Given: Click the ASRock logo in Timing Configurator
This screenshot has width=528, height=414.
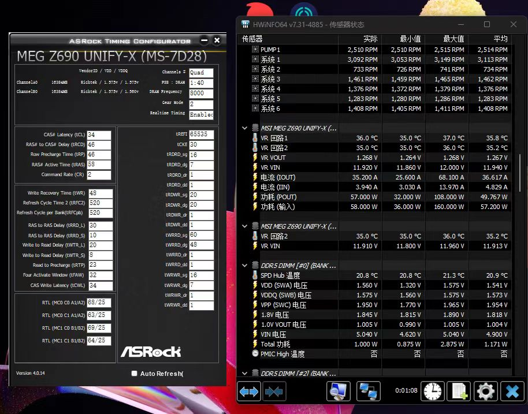Looking at the screenshot, I should [x=151, y=352].
